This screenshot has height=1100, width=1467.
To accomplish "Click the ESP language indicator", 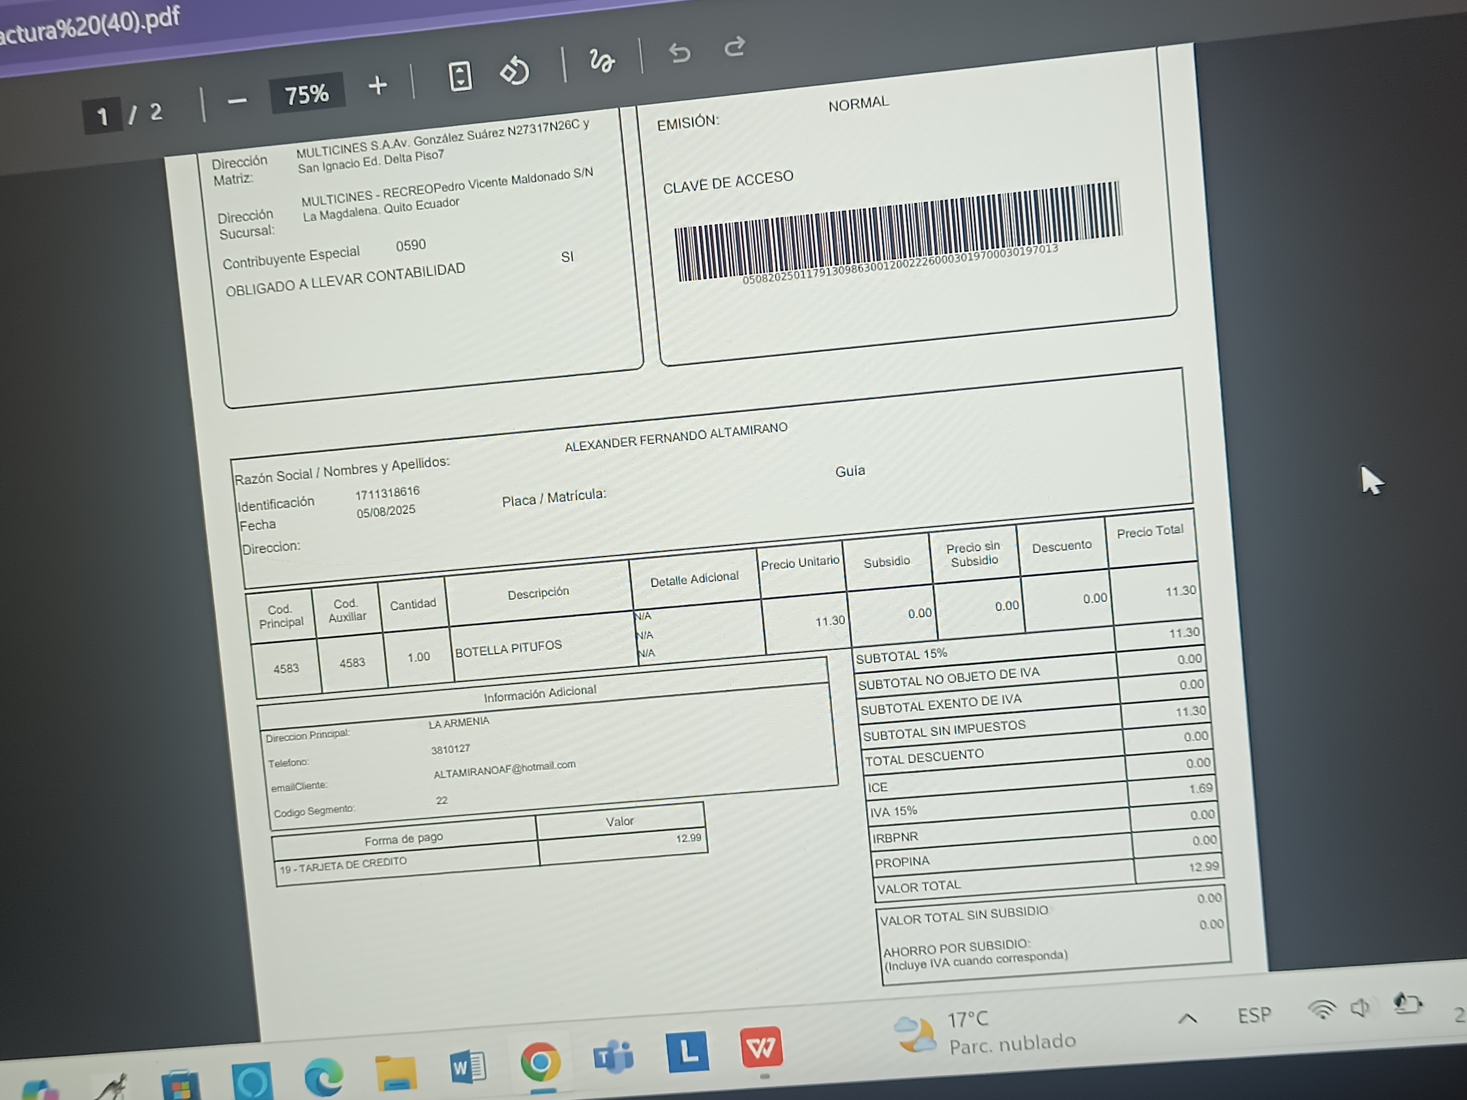I will point(1254,1015).
